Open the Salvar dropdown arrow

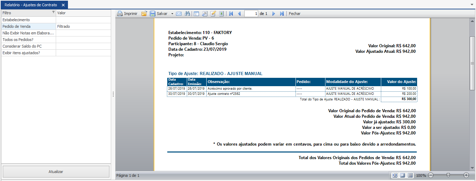172,14
